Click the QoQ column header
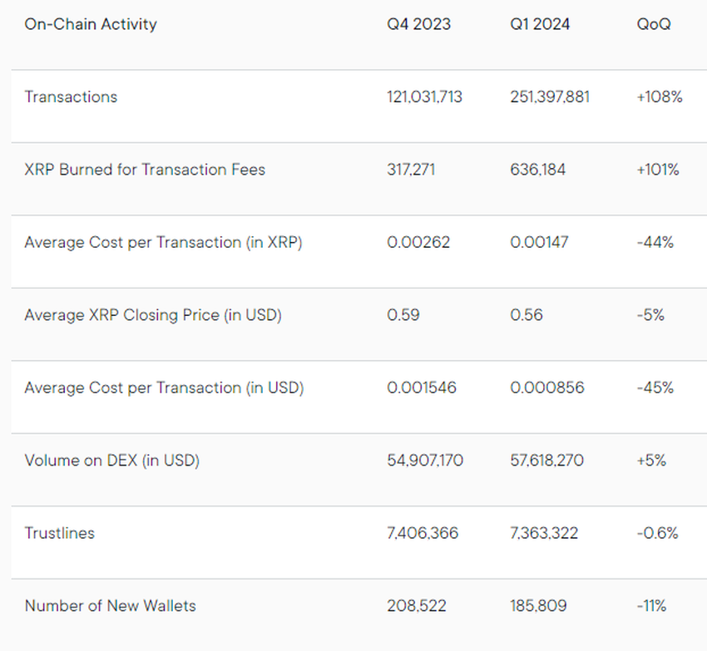 point(654,24)
